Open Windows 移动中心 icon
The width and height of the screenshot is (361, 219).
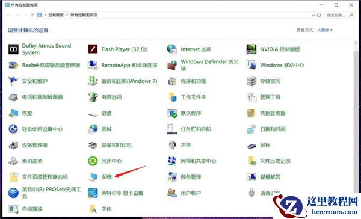251,65
